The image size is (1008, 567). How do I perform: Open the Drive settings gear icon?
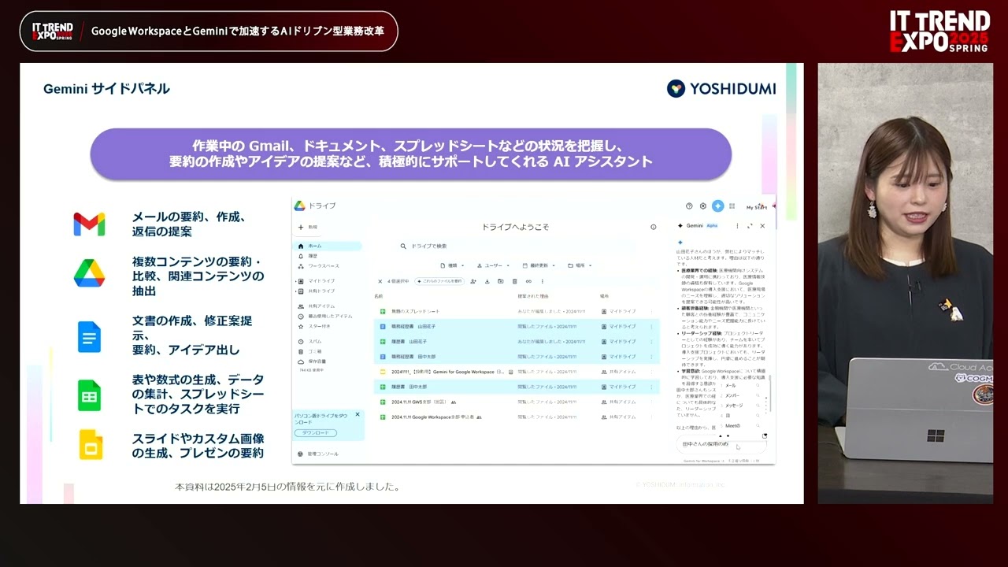703,206
